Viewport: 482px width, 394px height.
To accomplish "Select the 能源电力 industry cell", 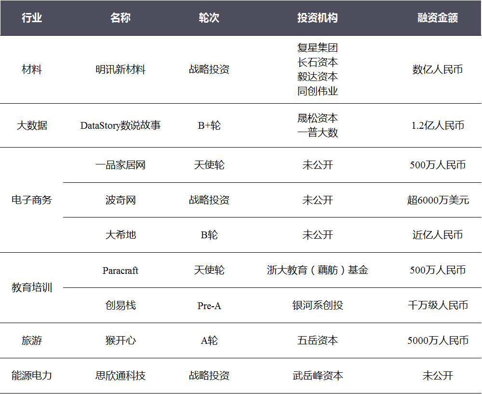I will tap(32, 376).
